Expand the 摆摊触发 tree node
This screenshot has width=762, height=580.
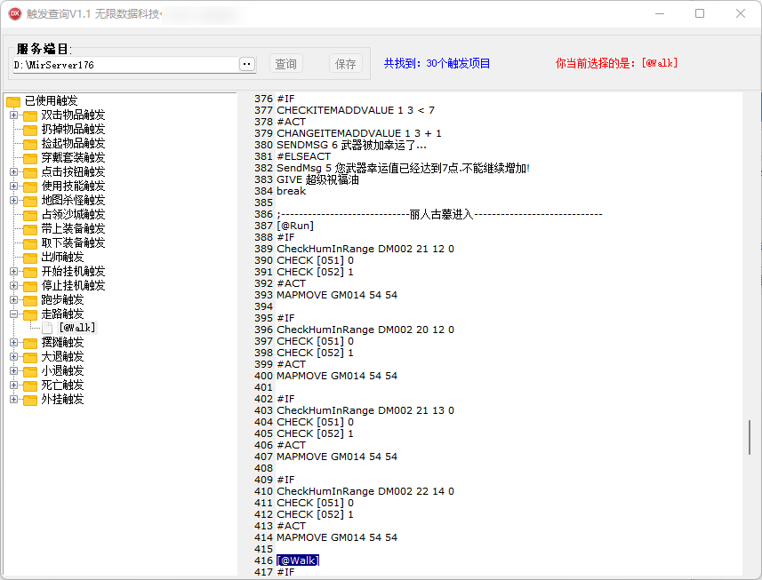point(13,342)
